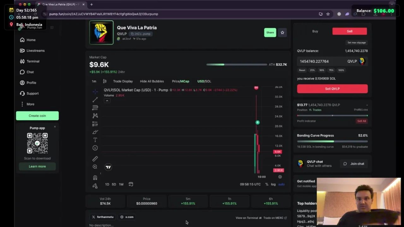Click the TradingView logo on chart
The width and height of the screenshot is (404, 227).
(x=108, y=167)
